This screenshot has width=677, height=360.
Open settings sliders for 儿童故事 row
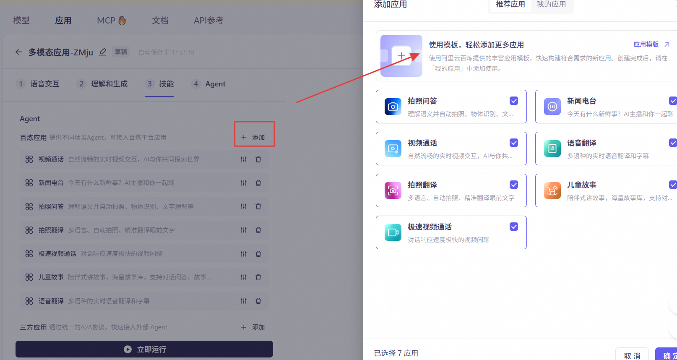[244, 277]
